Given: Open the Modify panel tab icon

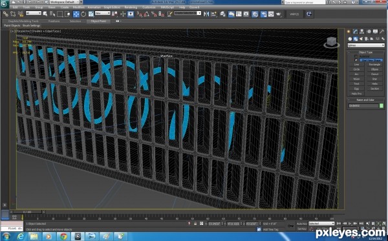Looking at the screenshot, I should 355,32.
